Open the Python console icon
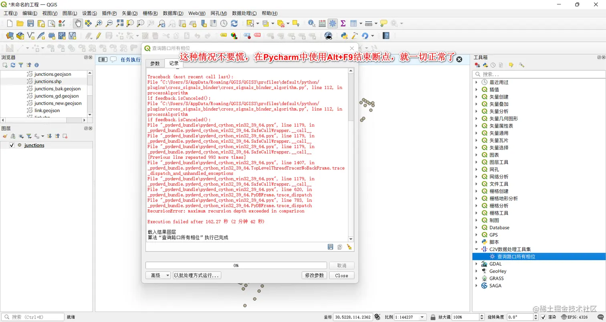This screenshot has height=322, width=606. [x=344, y=36]
